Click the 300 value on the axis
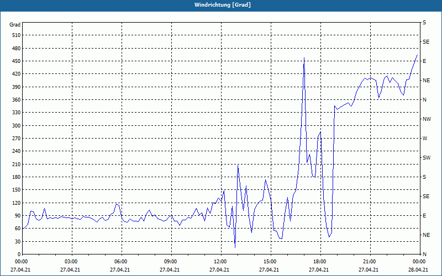This screenshot has width=442, height=276. (17, 126)
